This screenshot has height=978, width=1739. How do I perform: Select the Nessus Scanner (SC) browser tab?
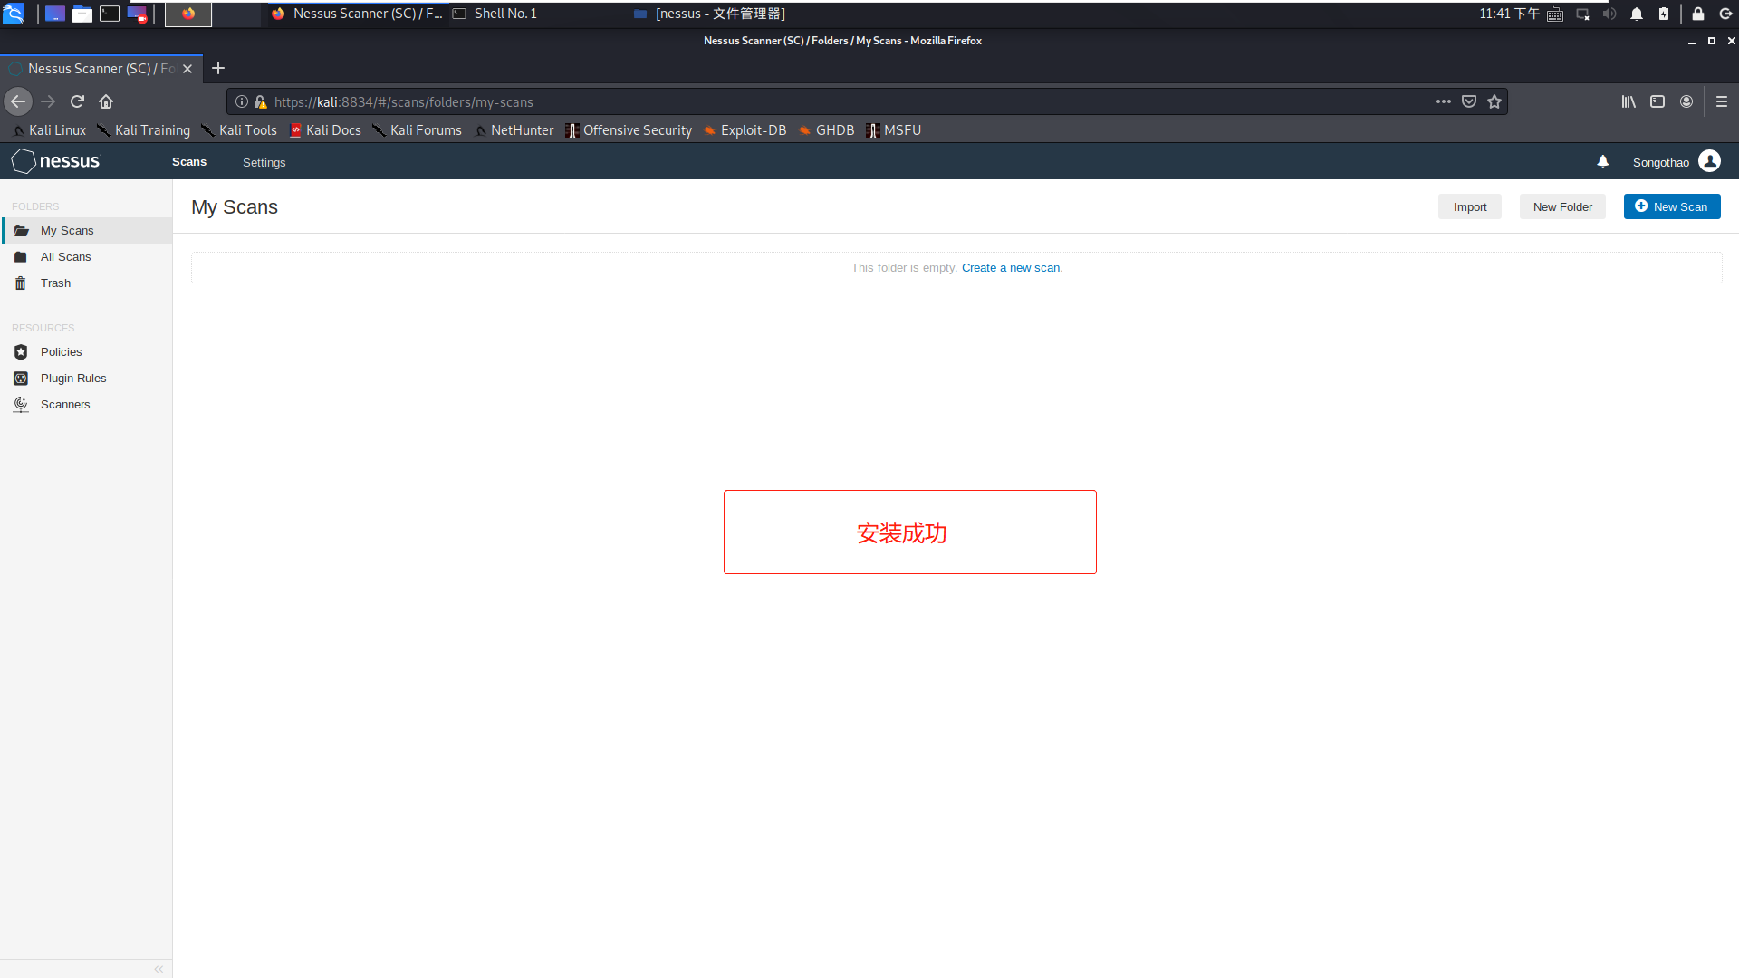(101, 69)
